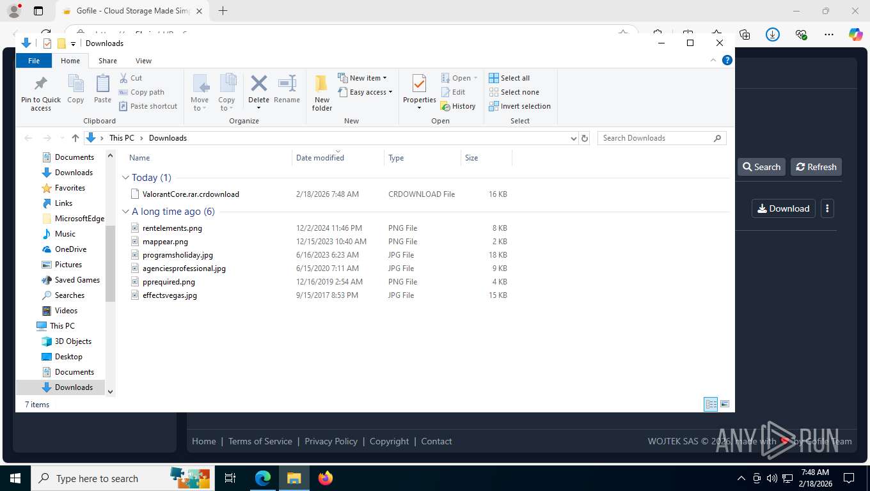
Task: Switch to Large icons view
Action: (x=725, y=404)
